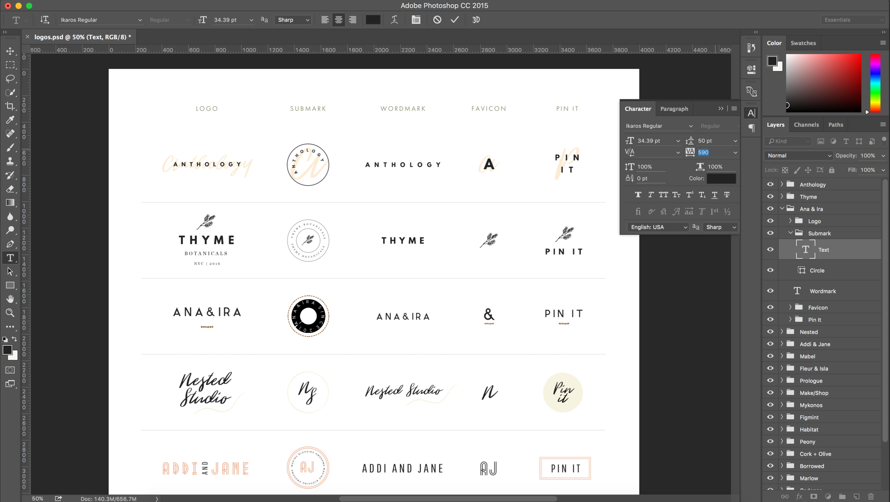Image resolution: width=890 pixels, height=502 pixels.
Task: Select the Eyedropper tool
Action: click(x=10, y=120)
